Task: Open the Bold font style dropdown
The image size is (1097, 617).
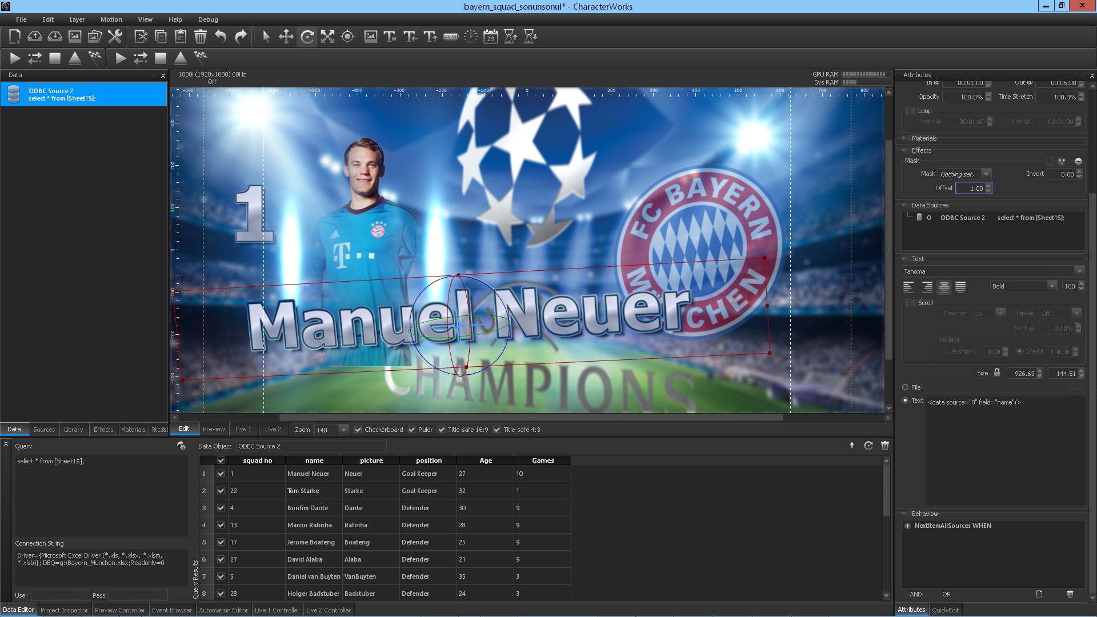Action: pyautogui.click(x=1024, y=286)
